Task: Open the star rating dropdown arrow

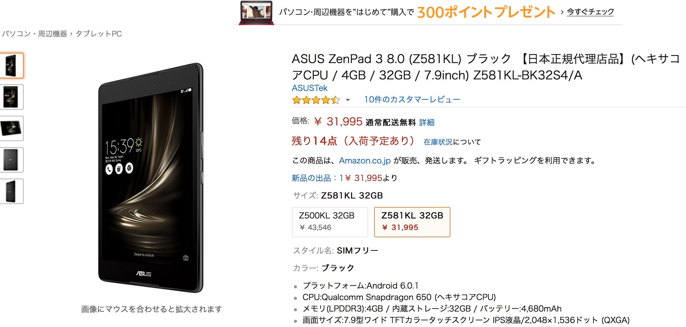Action: tap(348, 100)
